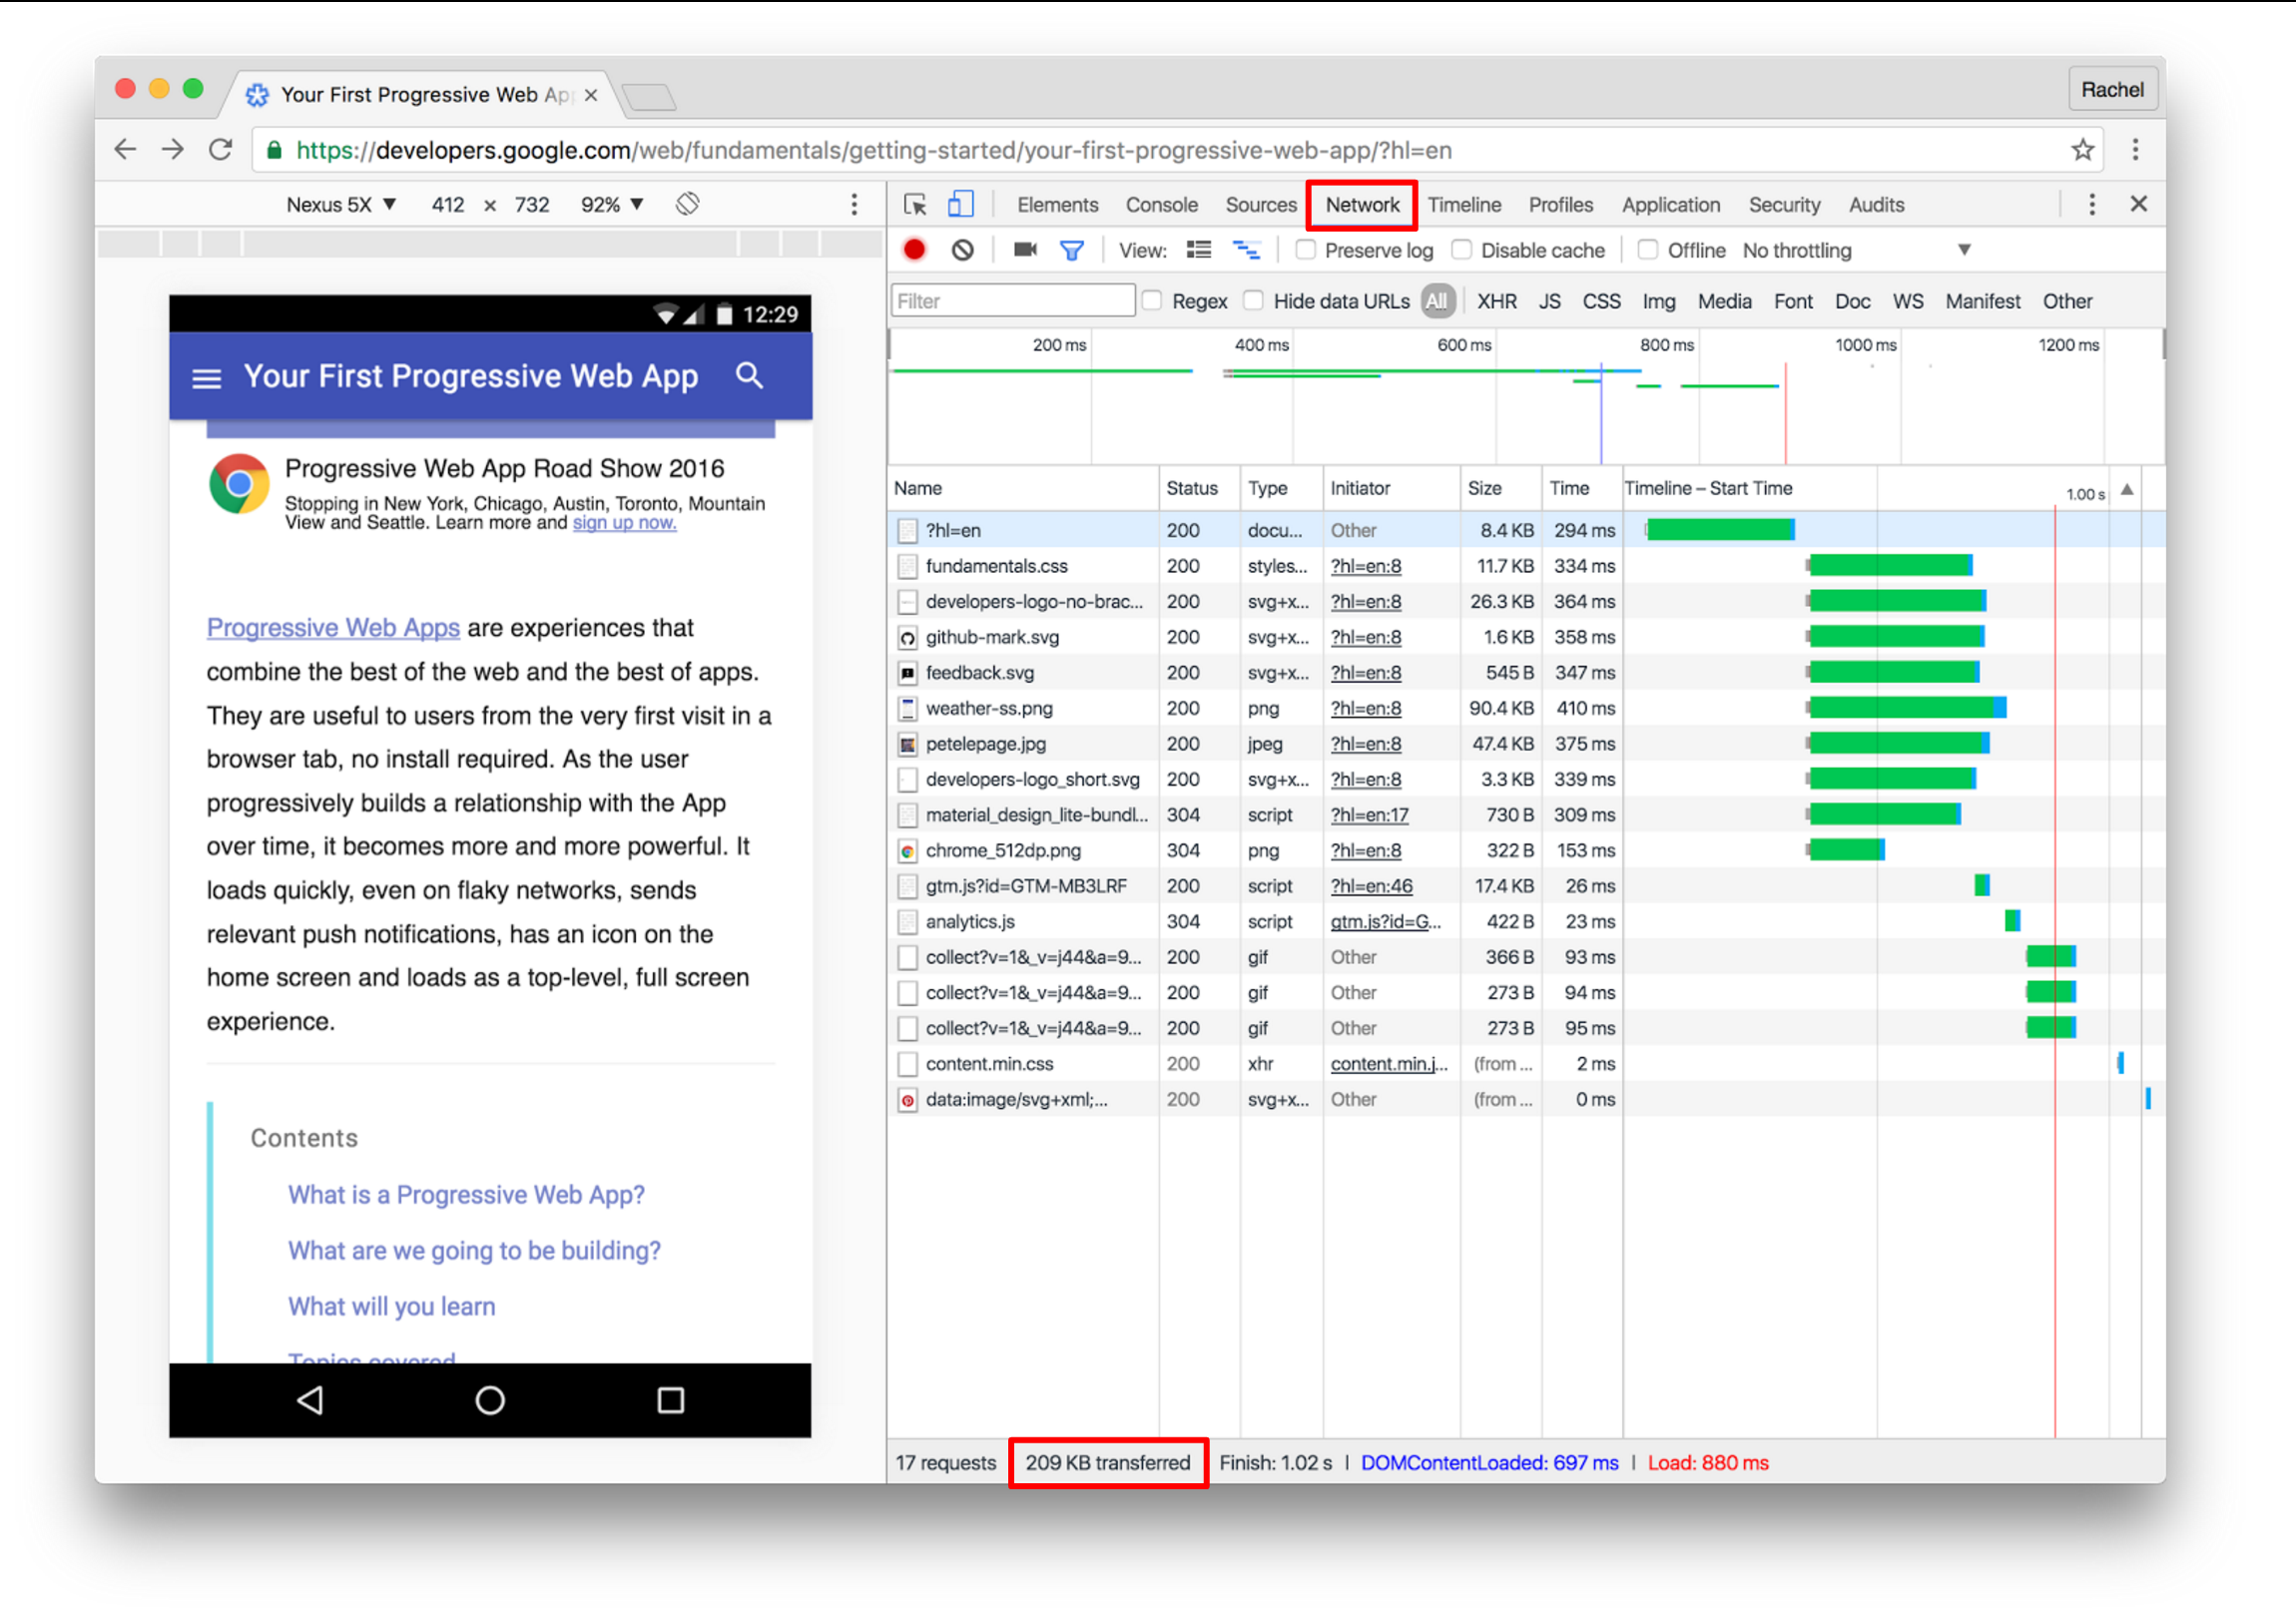This screenshot has width=2296, height=1617.
Task: Toggle the capture screenshots camera icon
Action: [x=1025, y=250]
